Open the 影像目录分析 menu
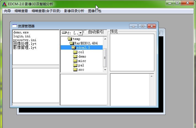Viewport: 196px width, 128px height. [x=74, y=11]
